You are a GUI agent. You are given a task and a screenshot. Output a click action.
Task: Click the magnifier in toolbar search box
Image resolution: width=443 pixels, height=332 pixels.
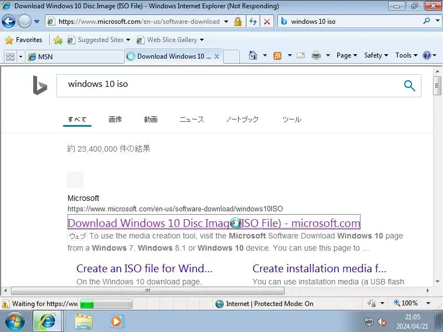pos(426,21)
